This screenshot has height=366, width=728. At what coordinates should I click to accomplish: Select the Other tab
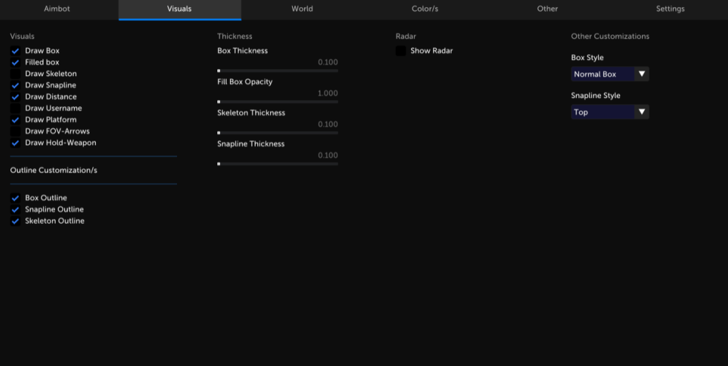547,9
